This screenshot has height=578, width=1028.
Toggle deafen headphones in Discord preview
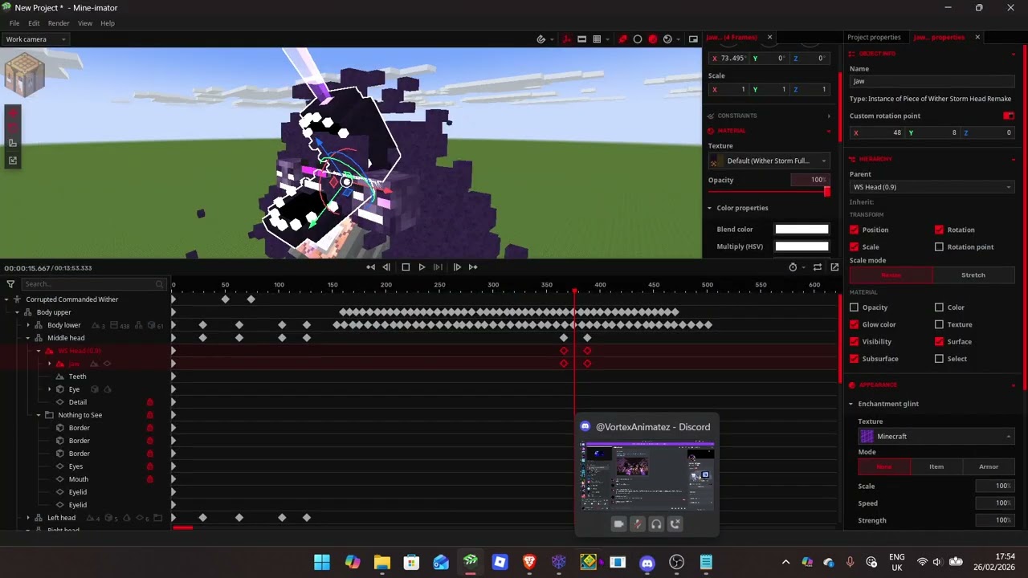656,524
